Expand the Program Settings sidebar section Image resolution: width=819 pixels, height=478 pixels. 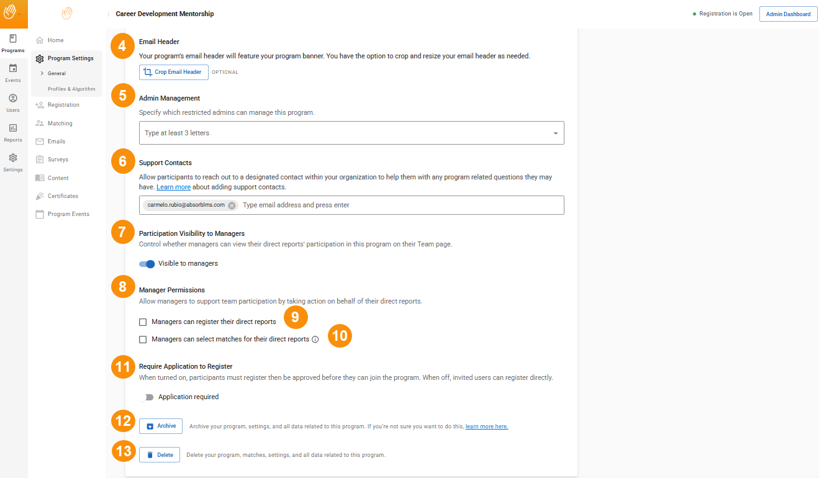[x=70, y=58]
